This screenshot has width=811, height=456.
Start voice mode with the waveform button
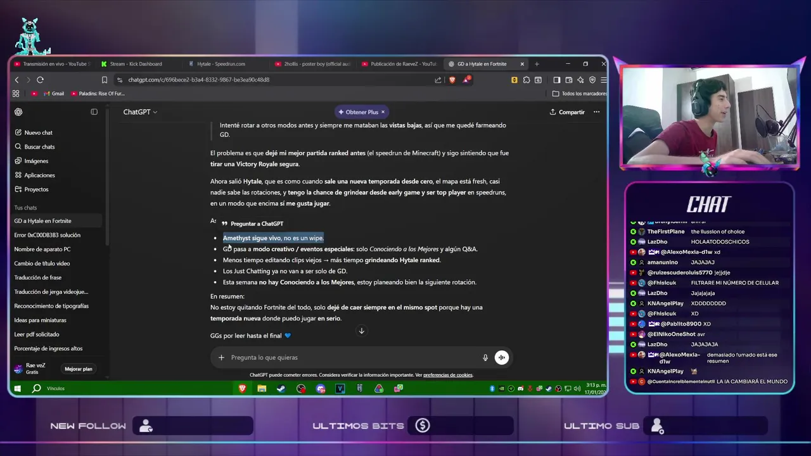(x=501, y=357)
